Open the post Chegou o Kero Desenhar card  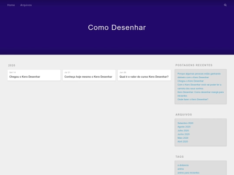[x=34, y=75]
